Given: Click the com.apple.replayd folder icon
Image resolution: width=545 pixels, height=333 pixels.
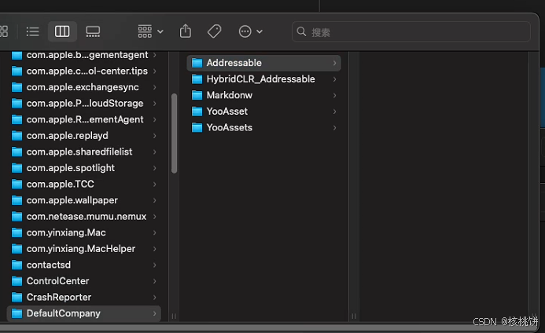Looking at the screenshot, I should (x=17, y=136).
